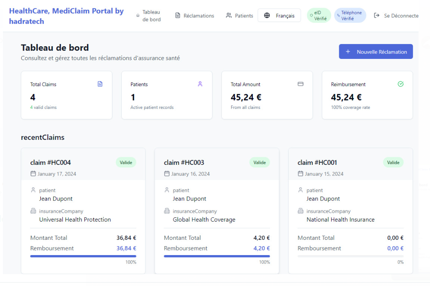Click the person icon in Patients card

click(x=200, y=84)
